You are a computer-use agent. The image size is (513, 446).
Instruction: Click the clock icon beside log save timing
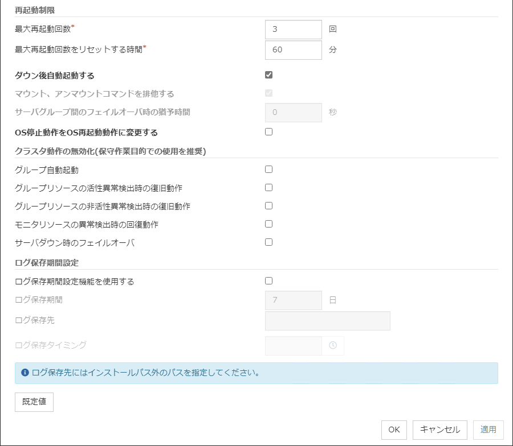(x=333, y=345)
